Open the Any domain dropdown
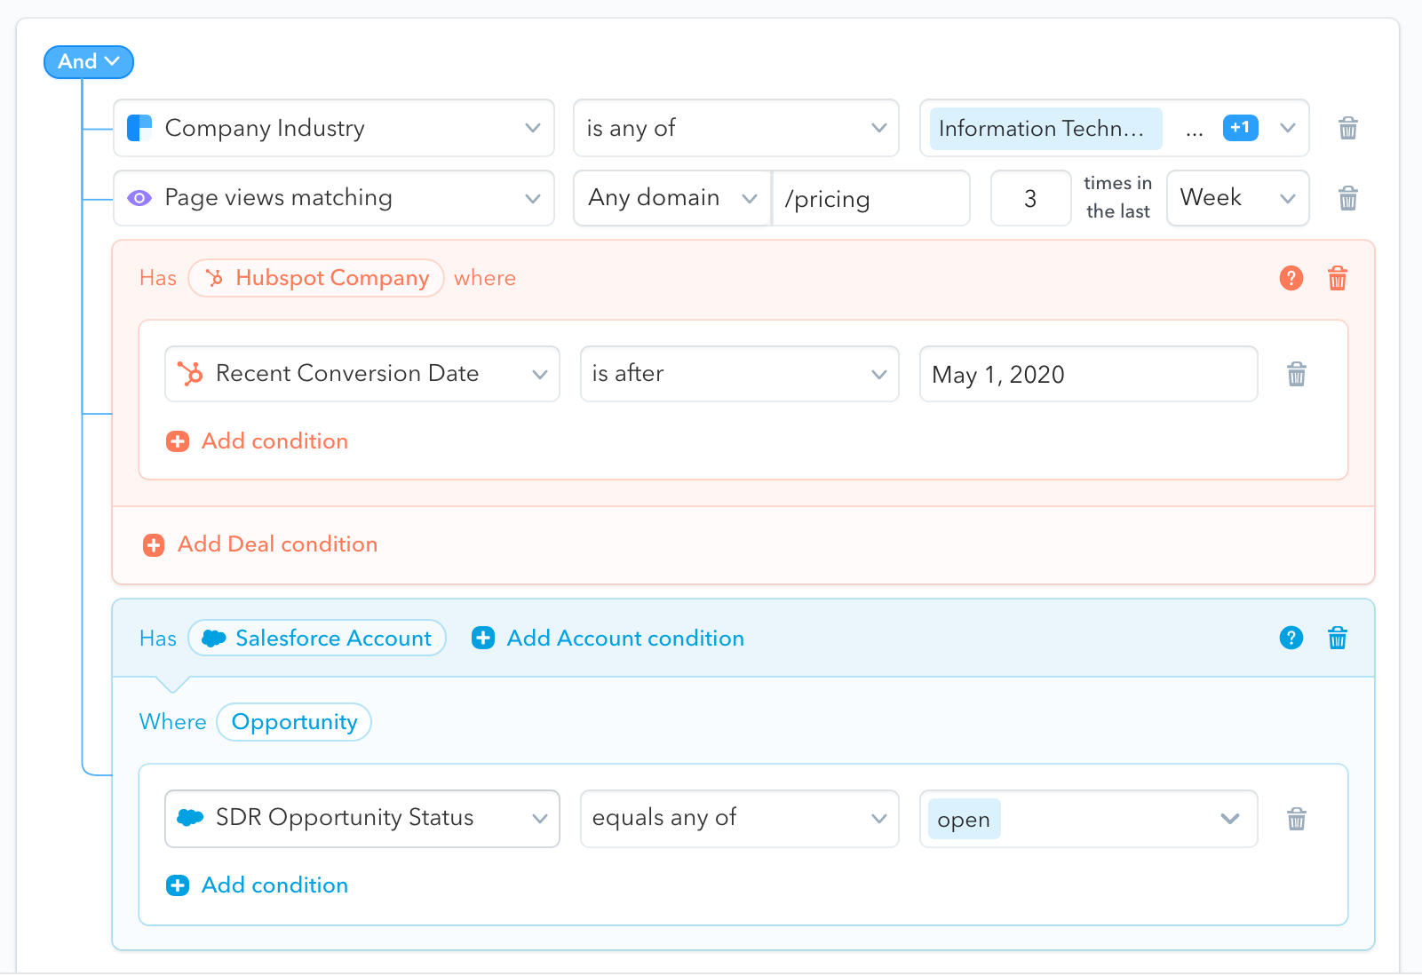 [672, 198]
